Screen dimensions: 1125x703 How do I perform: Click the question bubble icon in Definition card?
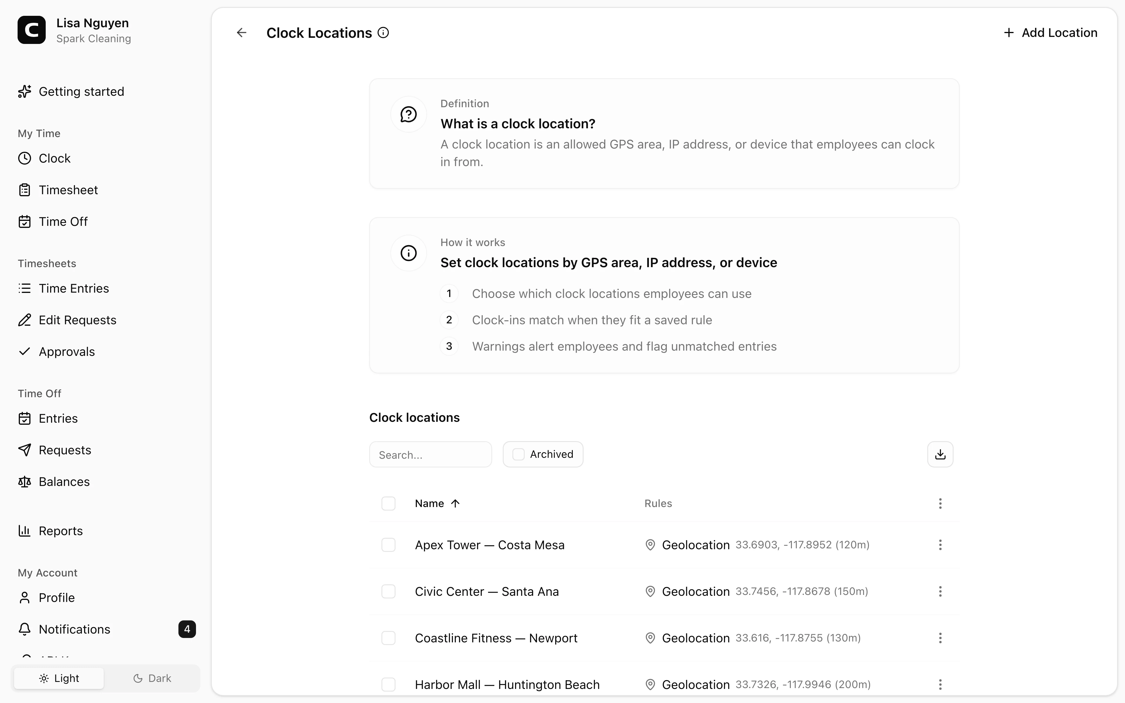coord(409,114)
